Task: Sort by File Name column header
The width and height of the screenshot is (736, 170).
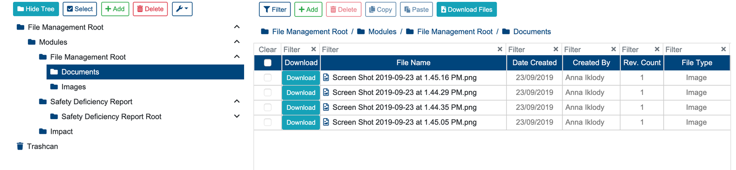Action: tap(413, 63)
